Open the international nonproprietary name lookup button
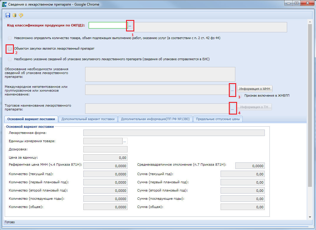Screen dimensions: 316x230 [232, 90]
